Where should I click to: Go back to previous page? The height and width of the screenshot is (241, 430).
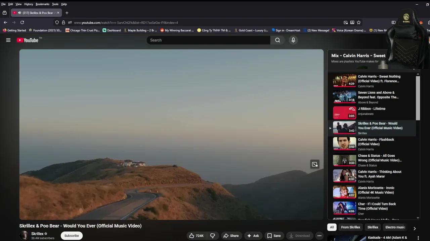[x=5, y=22]
